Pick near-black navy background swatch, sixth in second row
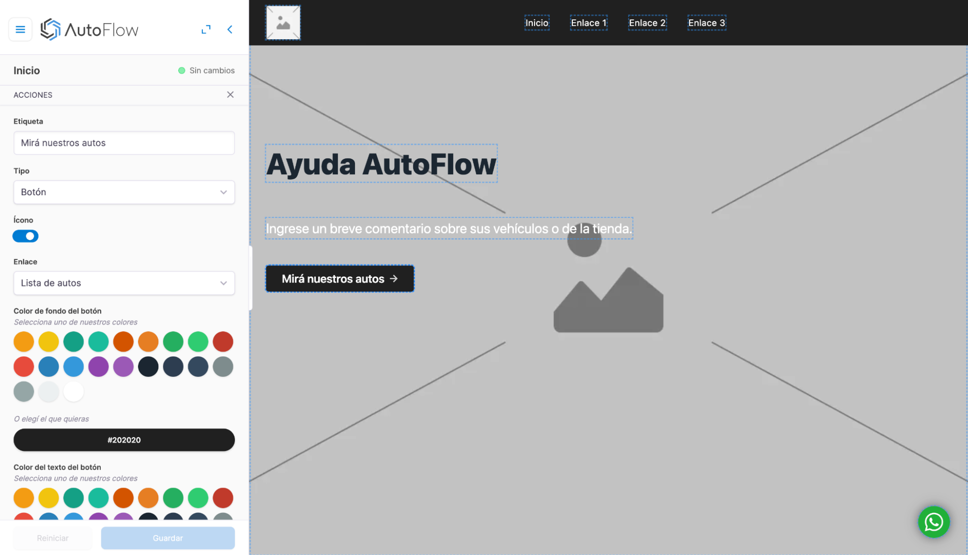Image resolution: width=968 pixels, height=555 pixels. click(148, 367)
